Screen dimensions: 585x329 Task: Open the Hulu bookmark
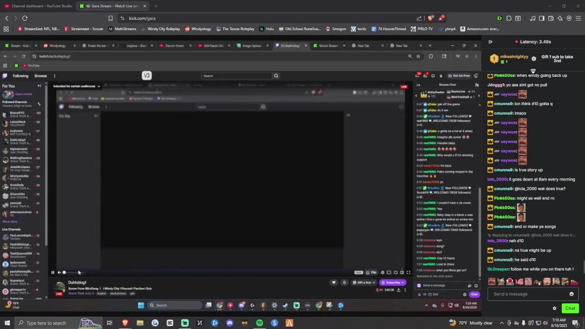[x=266, y=29]
